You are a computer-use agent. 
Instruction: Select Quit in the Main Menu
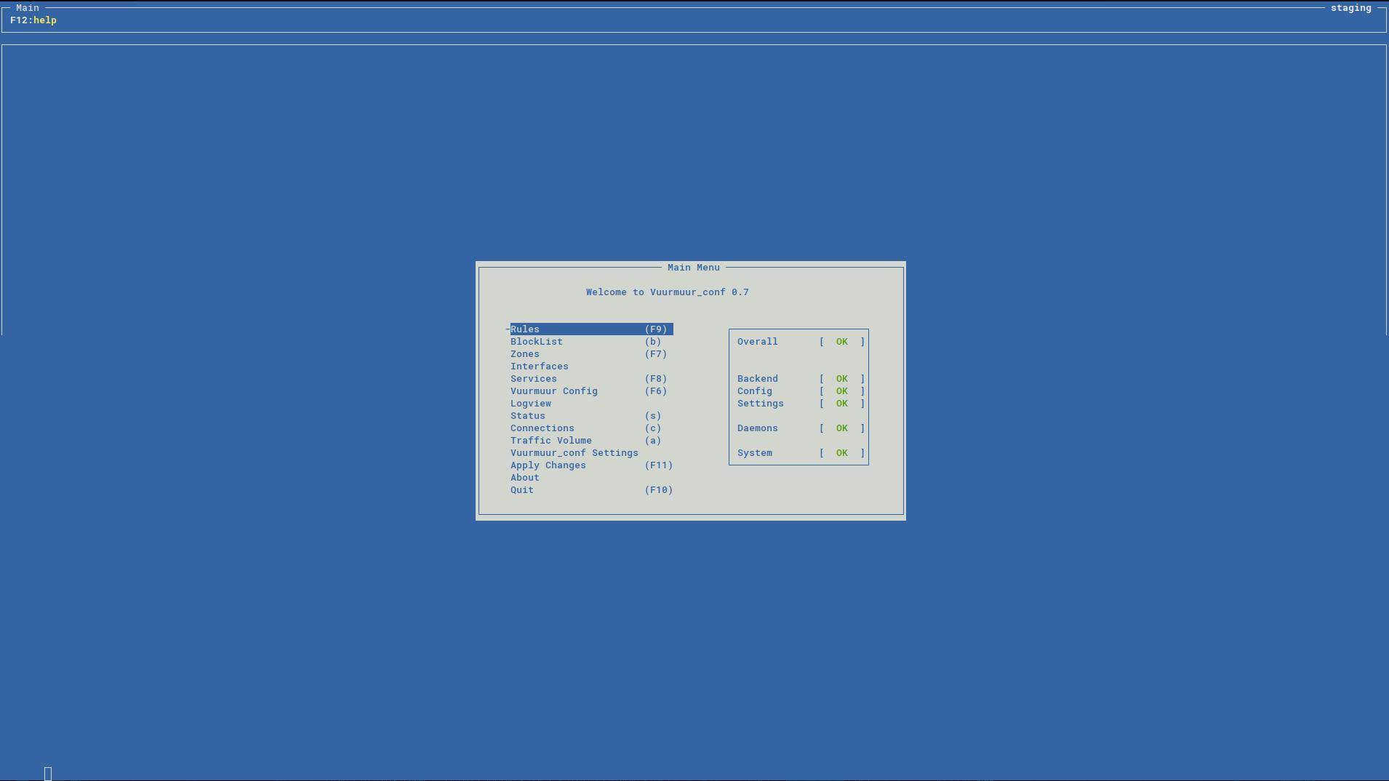591,490
